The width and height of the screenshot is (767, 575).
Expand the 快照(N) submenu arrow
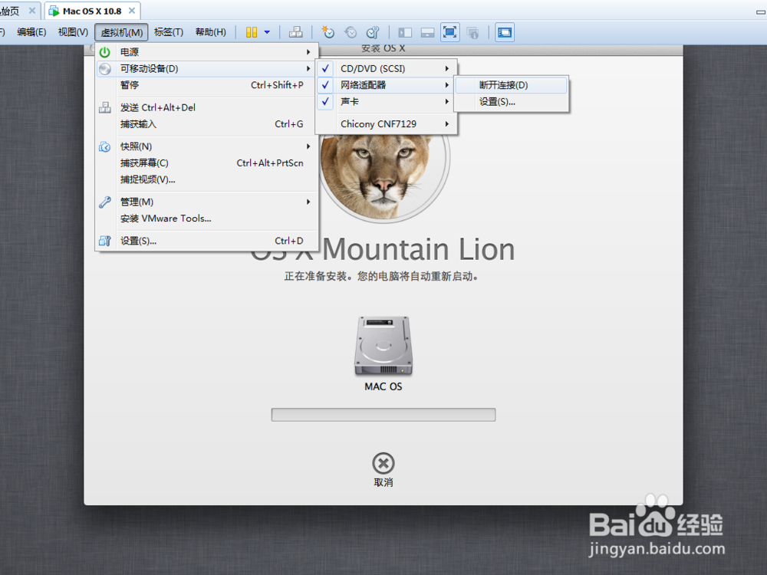tap(308, 146)
